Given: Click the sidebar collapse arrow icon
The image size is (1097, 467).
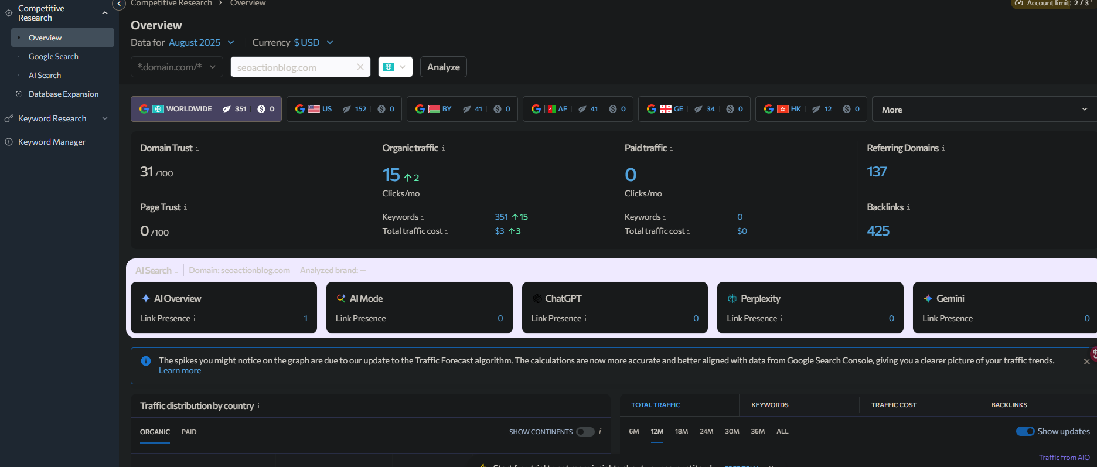Looking at the screenshot, I should click(x=119, y=4).
